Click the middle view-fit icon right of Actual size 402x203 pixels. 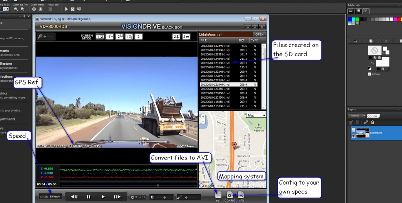pos(73,9)
